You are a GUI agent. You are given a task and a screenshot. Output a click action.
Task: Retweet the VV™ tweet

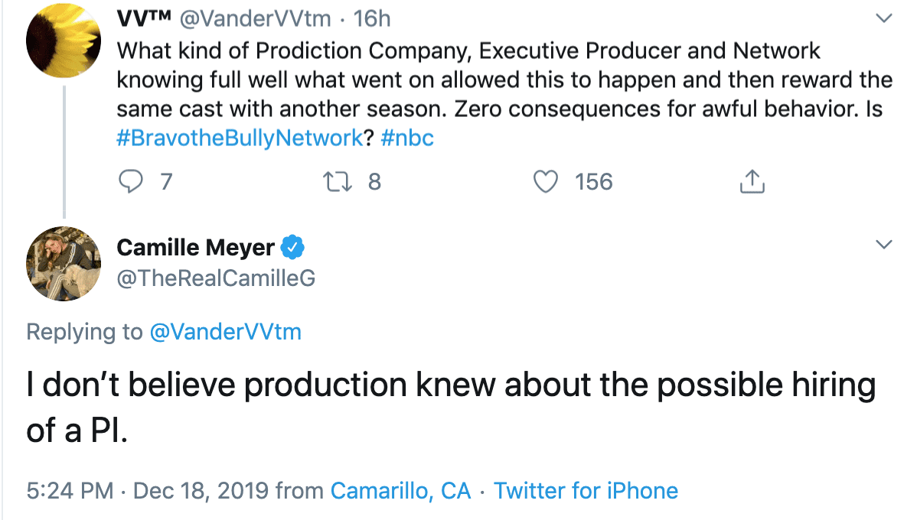pos(333,182)
